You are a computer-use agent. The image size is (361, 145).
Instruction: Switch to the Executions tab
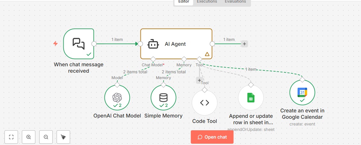(207, 2)
